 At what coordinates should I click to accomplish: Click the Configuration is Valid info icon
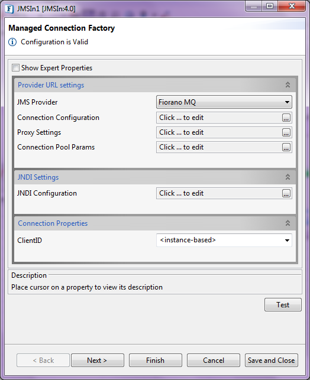click(x=12, y=42)
